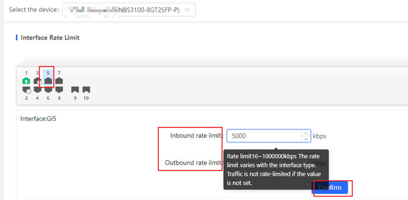Select port 8 on switch panel
The image size is (408, 200).
(59, 89)
